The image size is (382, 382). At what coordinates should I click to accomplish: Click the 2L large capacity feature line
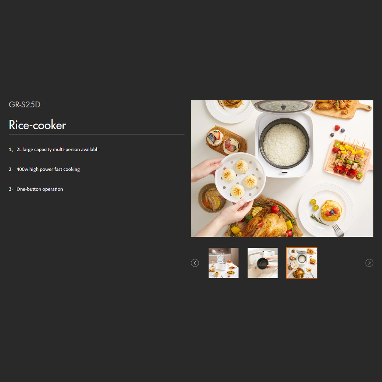(x=53, y=149)
